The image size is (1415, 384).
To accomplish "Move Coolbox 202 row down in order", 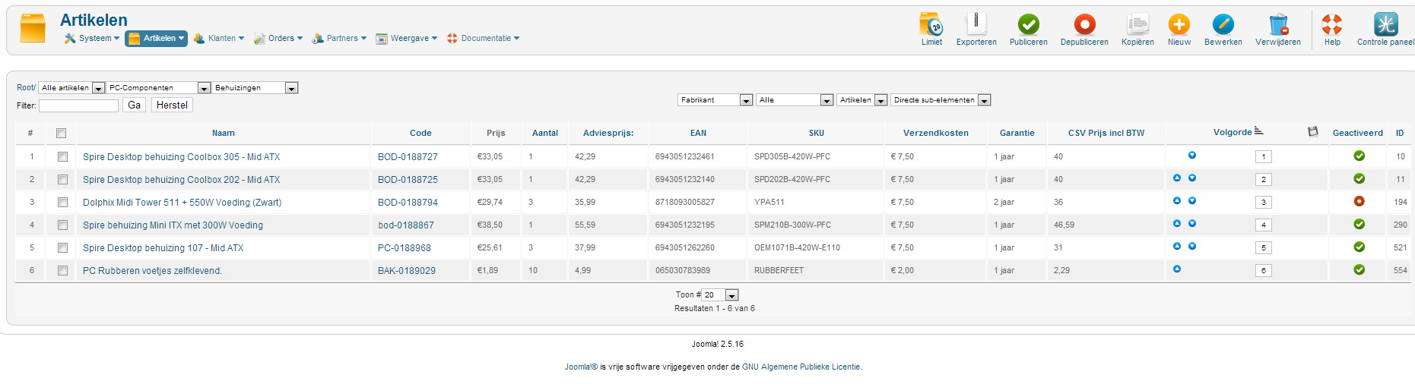I will (x=1192, y=178).
